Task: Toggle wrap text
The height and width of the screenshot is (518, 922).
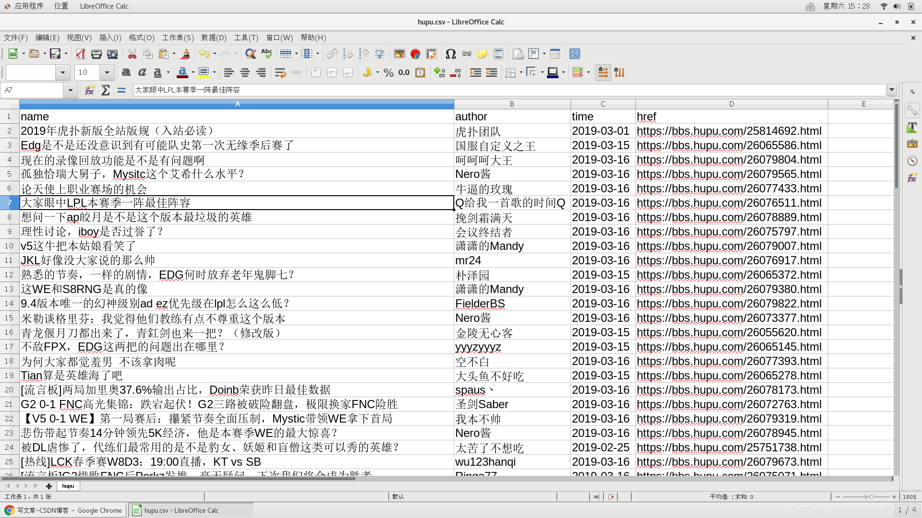Action: (x=280, y=72)
